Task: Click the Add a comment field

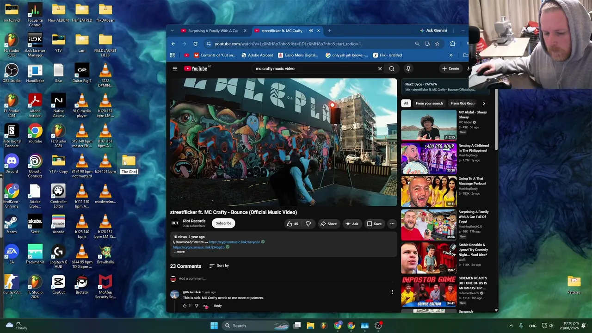Action: click(285, 278)
